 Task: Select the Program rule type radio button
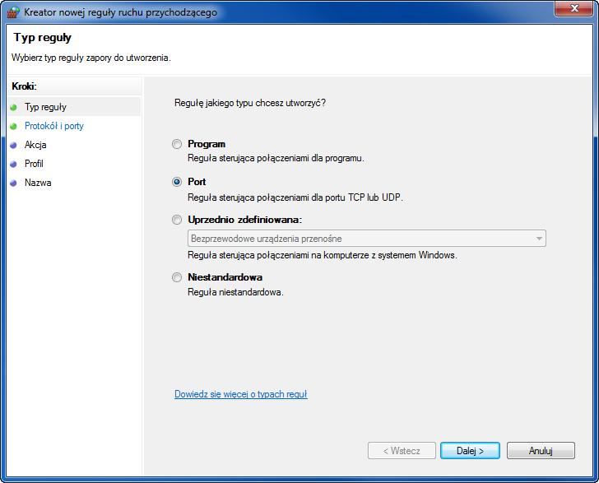[x=176, y=144]
